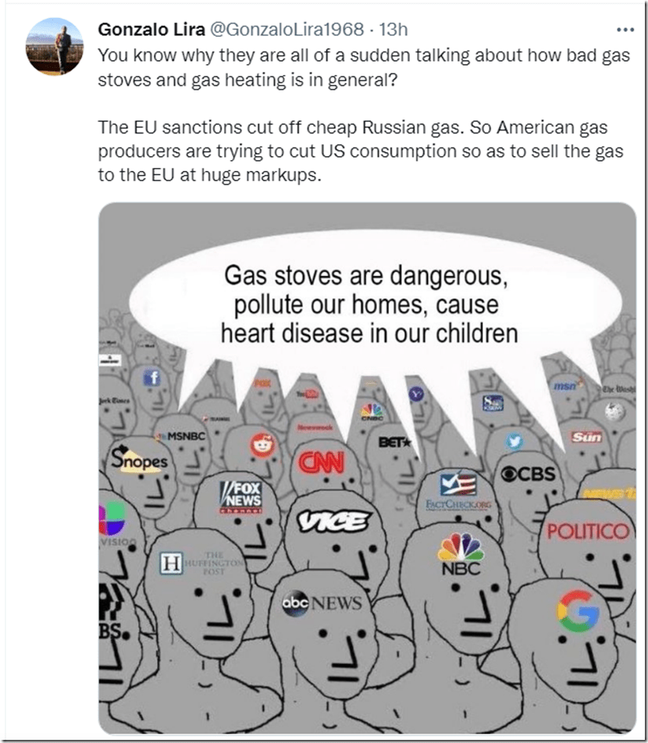The height and width of the screenshot is (743, 648).
Task: Open Gonzalo Lira's profile avatar
Action: (x=55, y=47)
